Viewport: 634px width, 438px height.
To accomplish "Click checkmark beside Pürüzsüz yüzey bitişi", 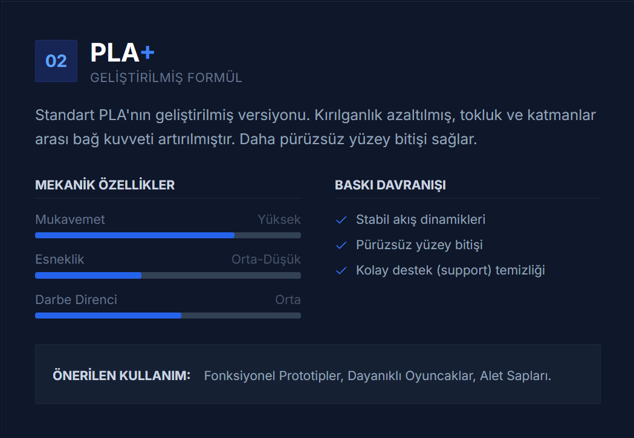I will [341, 246].
